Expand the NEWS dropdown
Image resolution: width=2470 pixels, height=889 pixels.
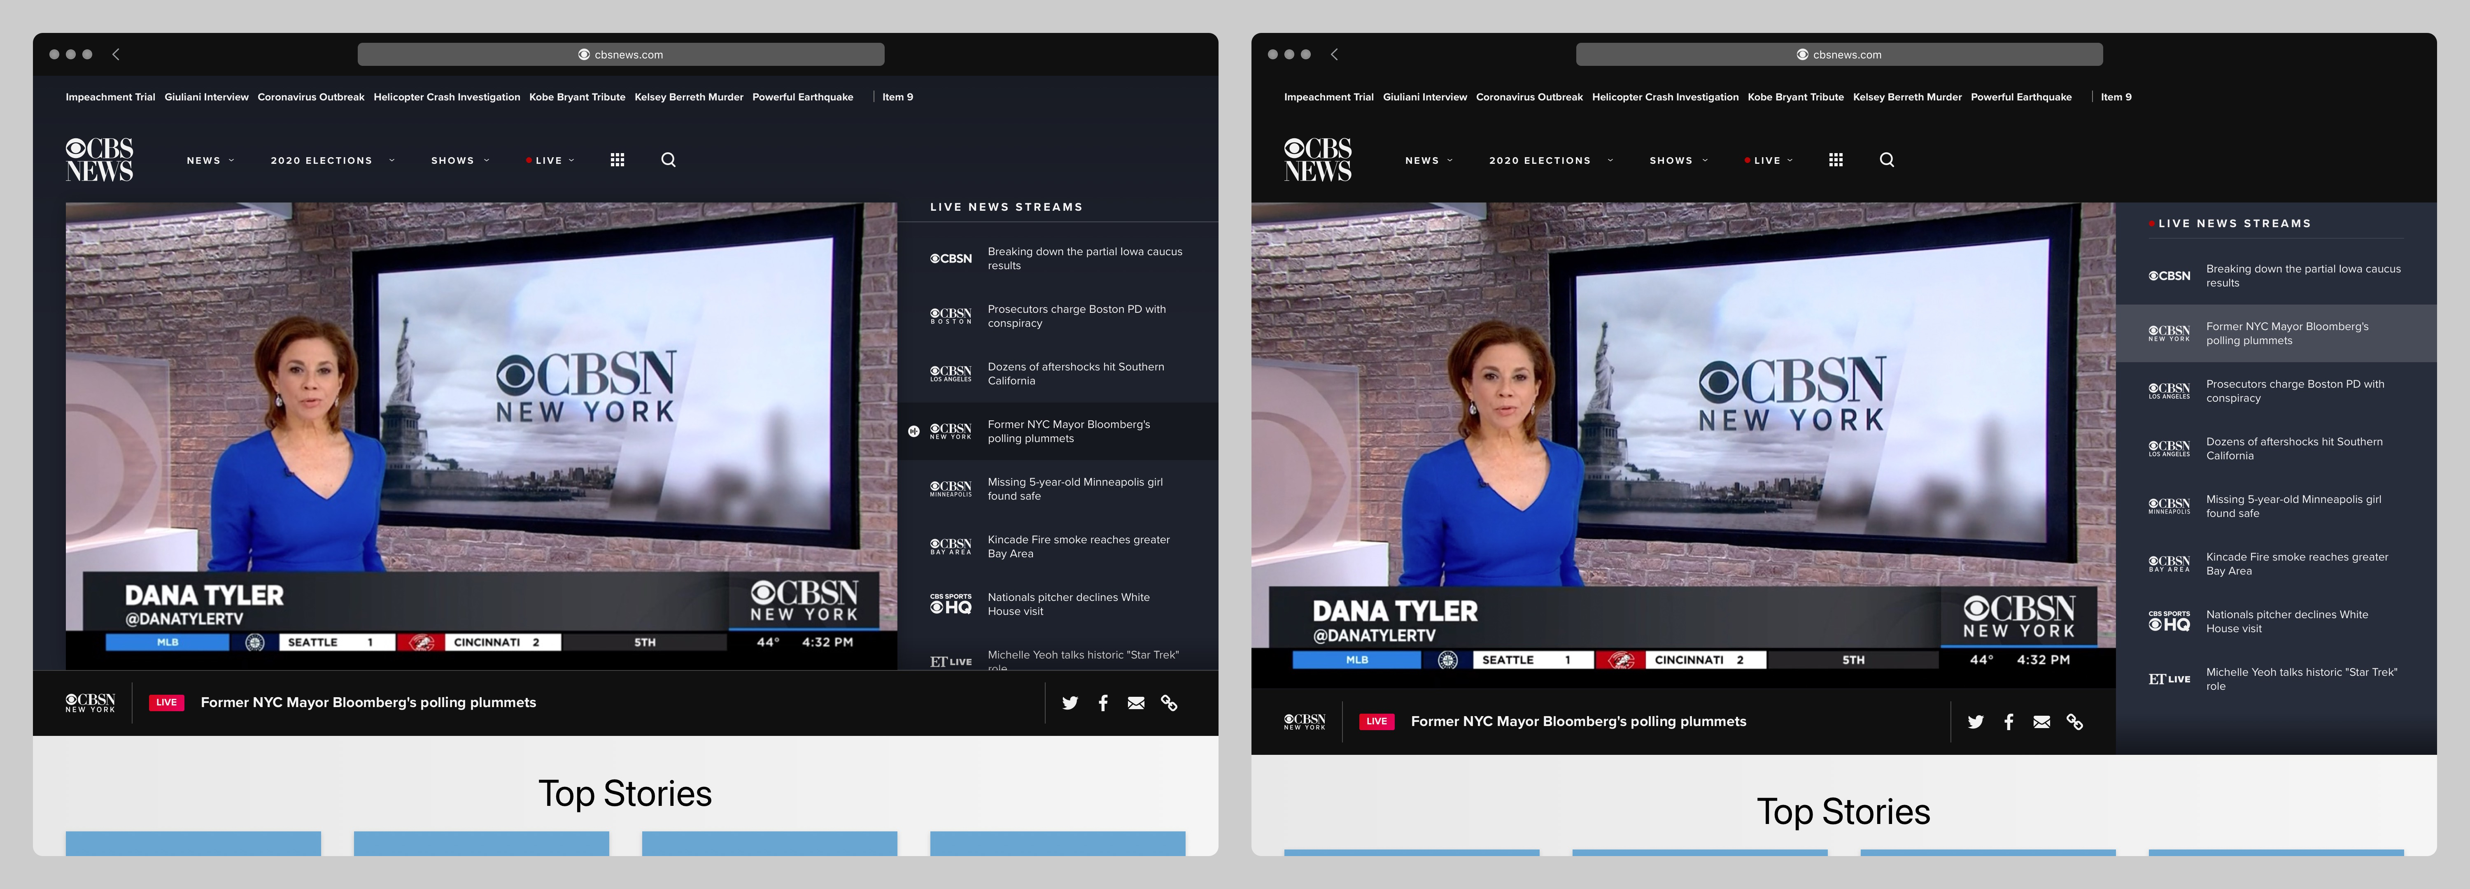tap(209, 160)
